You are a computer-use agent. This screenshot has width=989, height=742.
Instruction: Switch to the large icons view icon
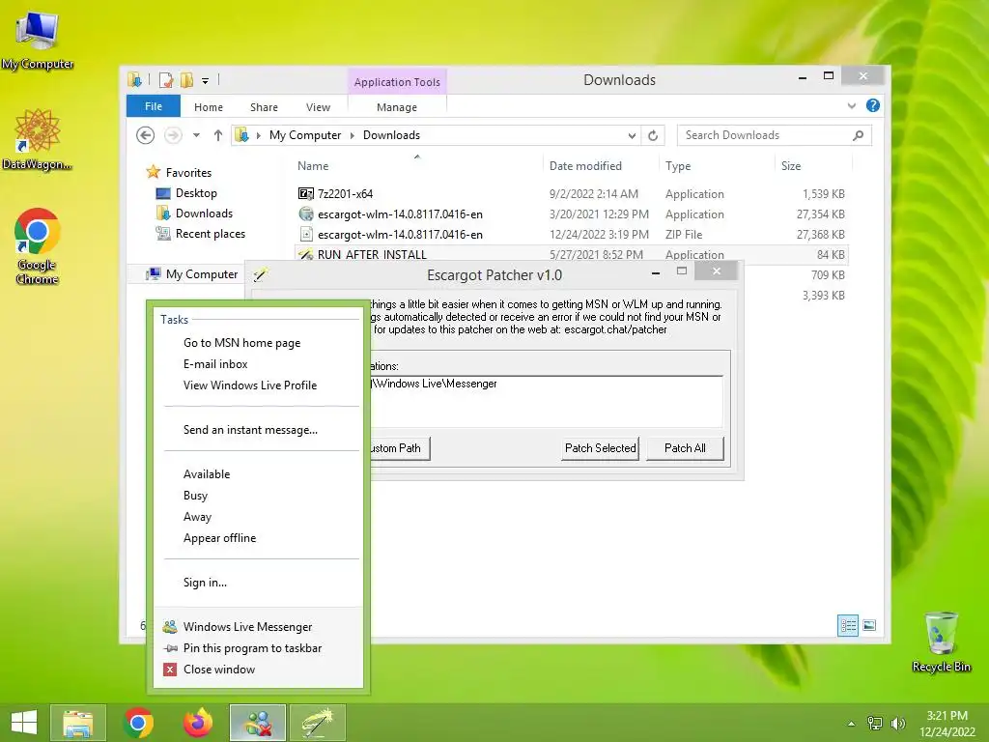pos(869,625)
